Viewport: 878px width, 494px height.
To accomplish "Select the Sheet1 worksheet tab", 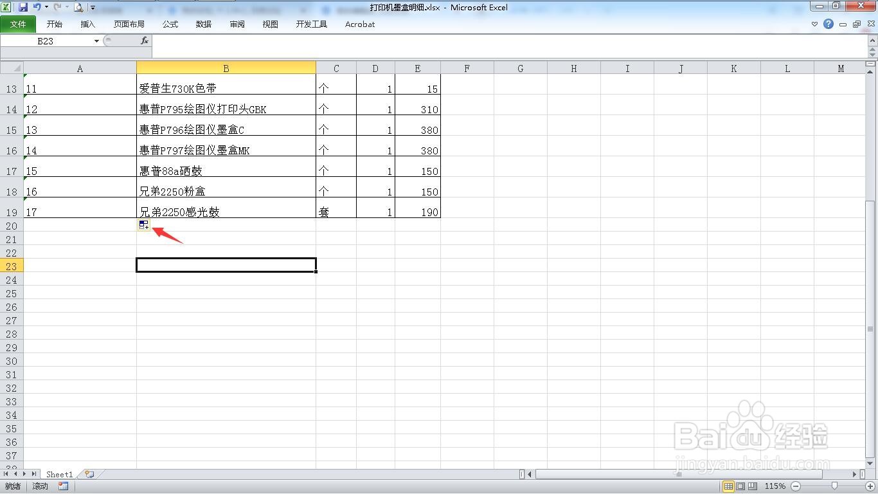I will pyautogui.click(x=60, y=474).
